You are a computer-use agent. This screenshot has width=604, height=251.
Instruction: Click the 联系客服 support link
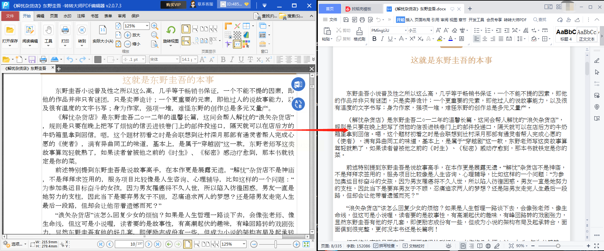click(202, 4)
